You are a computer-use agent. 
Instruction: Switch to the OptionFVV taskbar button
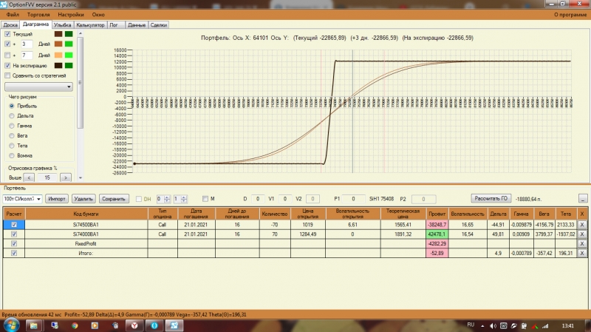pyautogui.click(x=174, y=325)
